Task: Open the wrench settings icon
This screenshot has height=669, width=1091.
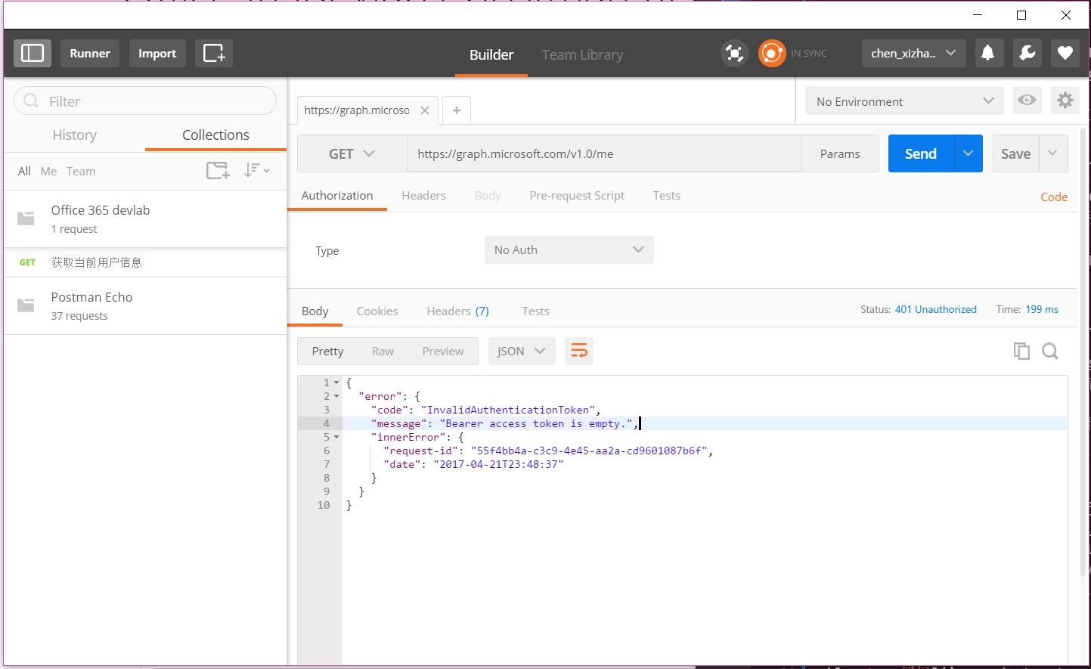Action: [x=1027, y=53]
